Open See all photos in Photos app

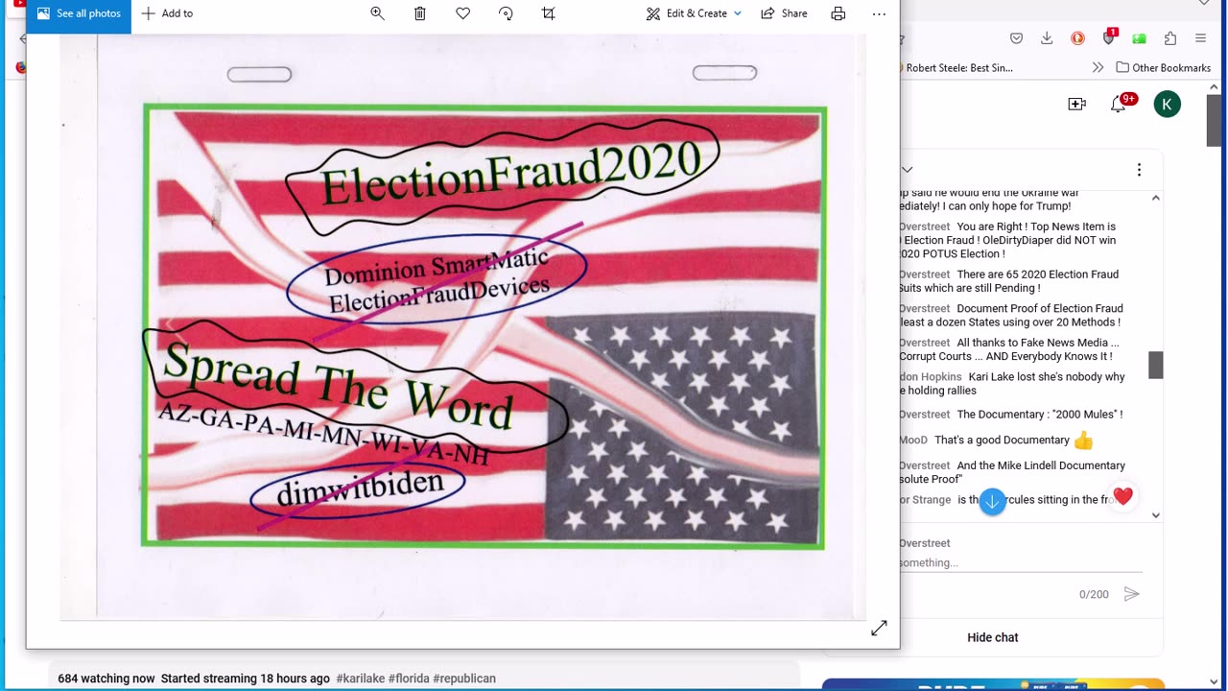(79, 13)
